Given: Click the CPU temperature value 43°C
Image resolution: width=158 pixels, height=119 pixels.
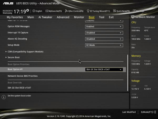Looking at the screenshot, I should click(x=146, y=30).
